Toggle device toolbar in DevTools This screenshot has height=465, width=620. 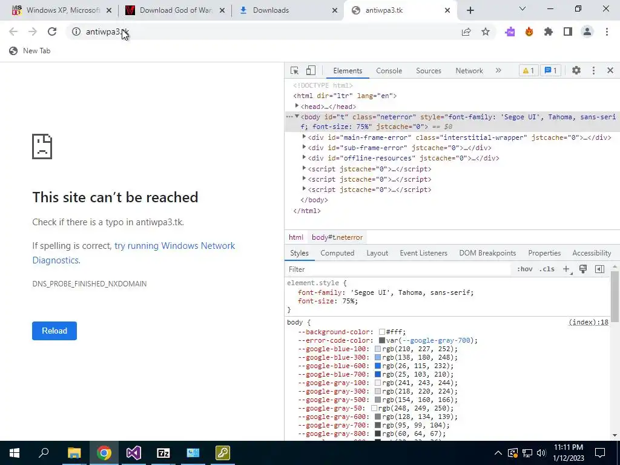pyautogui.click(x=311, y=70)
